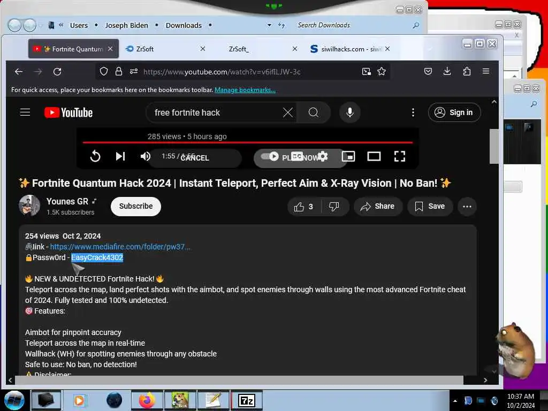Open Firefox extensions puzzle icon
Image resolution: width=548 pixels, height=411 pixels.
click(467, 72)
